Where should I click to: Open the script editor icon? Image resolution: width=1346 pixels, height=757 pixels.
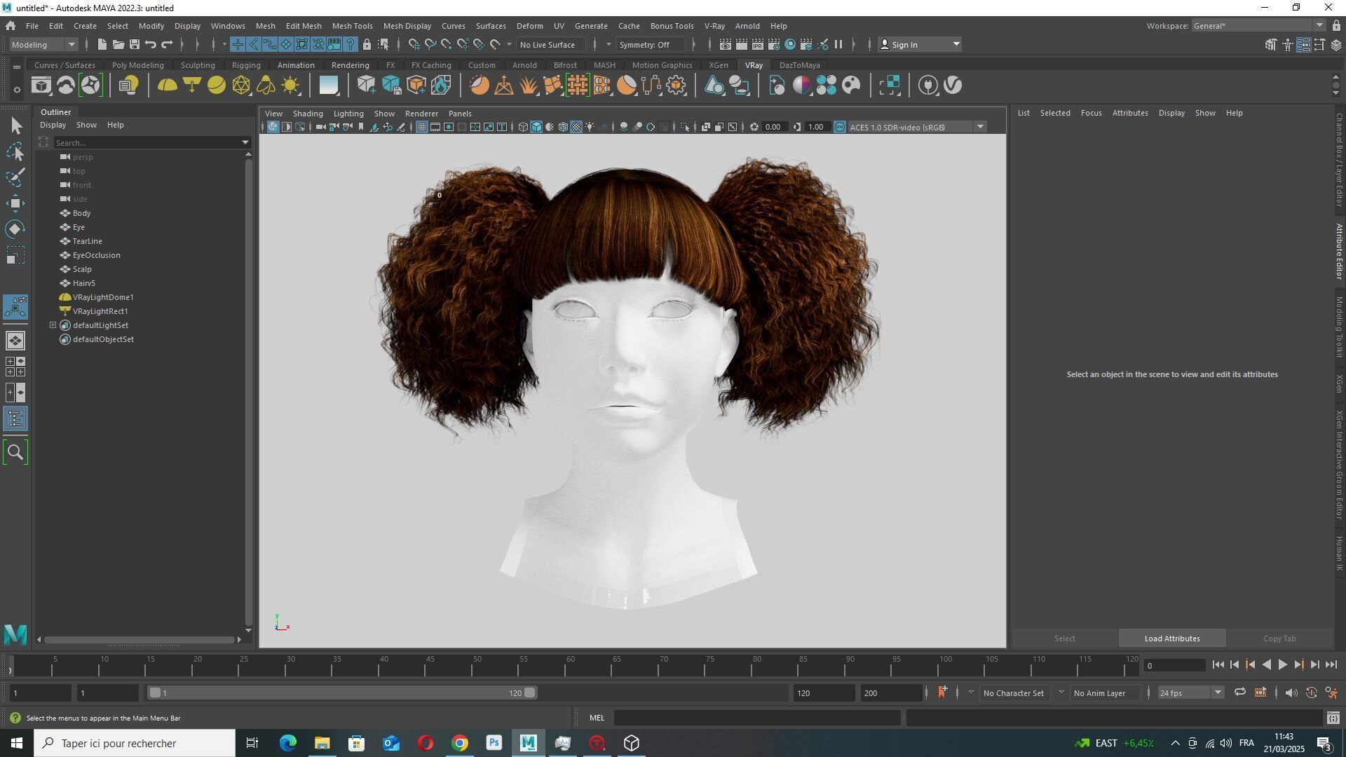pos(1333,718)
